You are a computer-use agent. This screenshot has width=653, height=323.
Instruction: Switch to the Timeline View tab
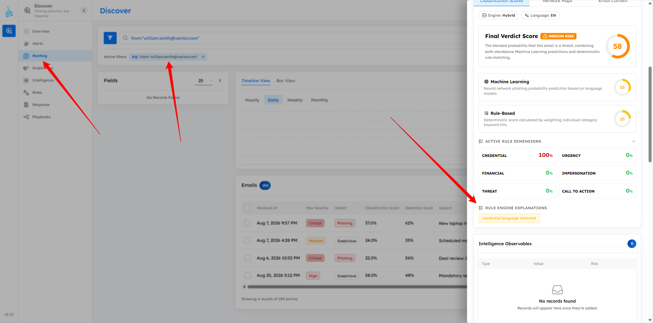coord(256,81)
